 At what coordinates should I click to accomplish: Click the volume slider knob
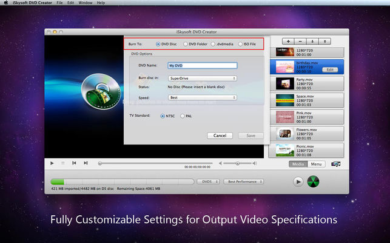pyautogui.click(x=238, y=163)
